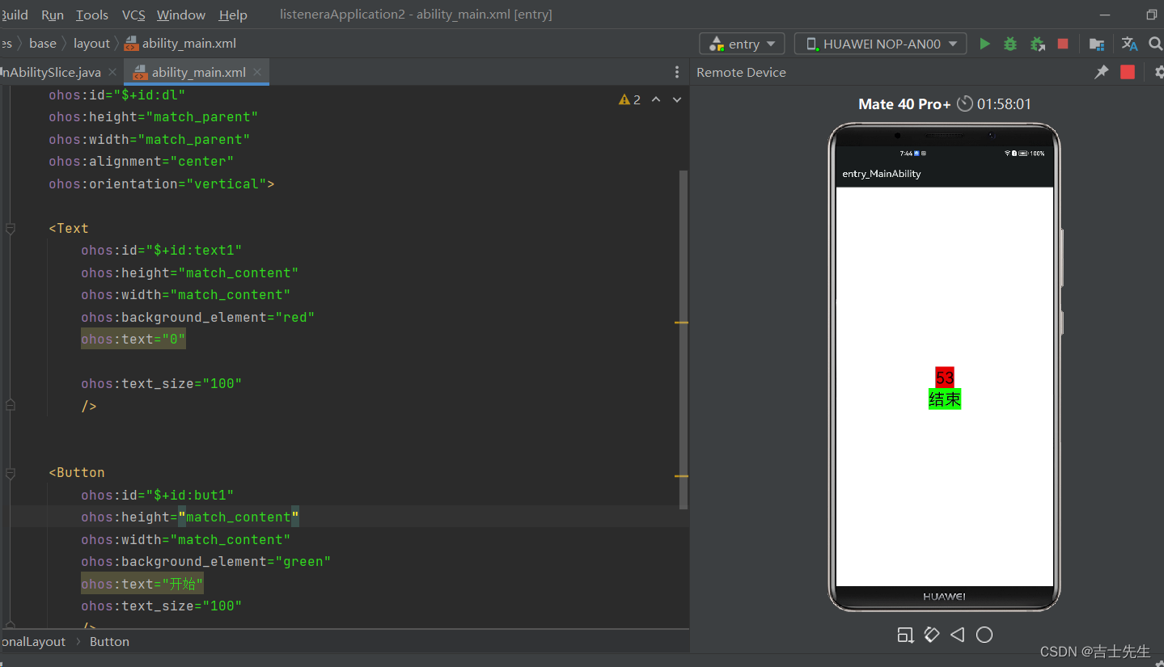Open the search magnifier icon
Image resolution: width=1164 pixels, height=667 pixels.
pyautogui.click(x=1155, y=44)
